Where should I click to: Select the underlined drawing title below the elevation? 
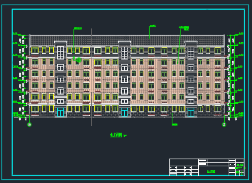116,135
